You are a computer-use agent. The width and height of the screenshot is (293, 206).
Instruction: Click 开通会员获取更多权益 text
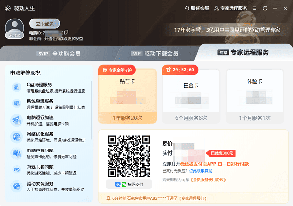pos(63,39)
